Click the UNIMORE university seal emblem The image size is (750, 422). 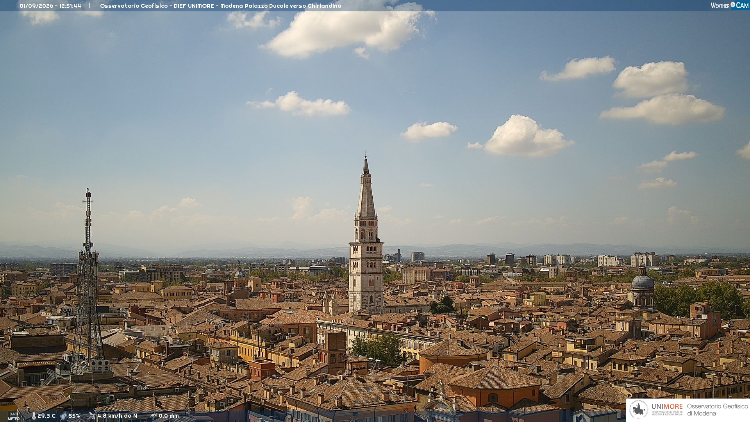639,409
